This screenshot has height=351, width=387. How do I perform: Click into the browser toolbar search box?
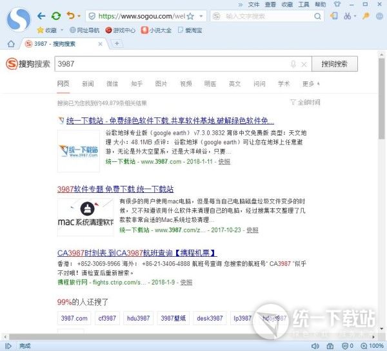point(268,16)
